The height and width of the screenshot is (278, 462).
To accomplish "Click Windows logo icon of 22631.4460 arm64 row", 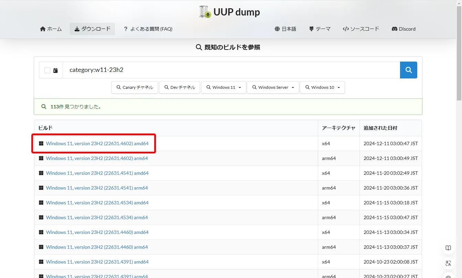I will tap(41, 247).
